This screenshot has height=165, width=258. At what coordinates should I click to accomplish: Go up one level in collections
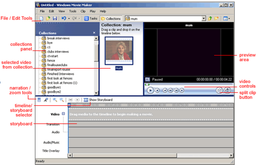(x=210, y=18)
